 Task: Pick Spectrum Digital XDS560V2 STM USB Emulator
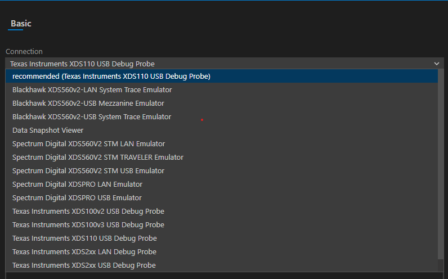(88, 171)
